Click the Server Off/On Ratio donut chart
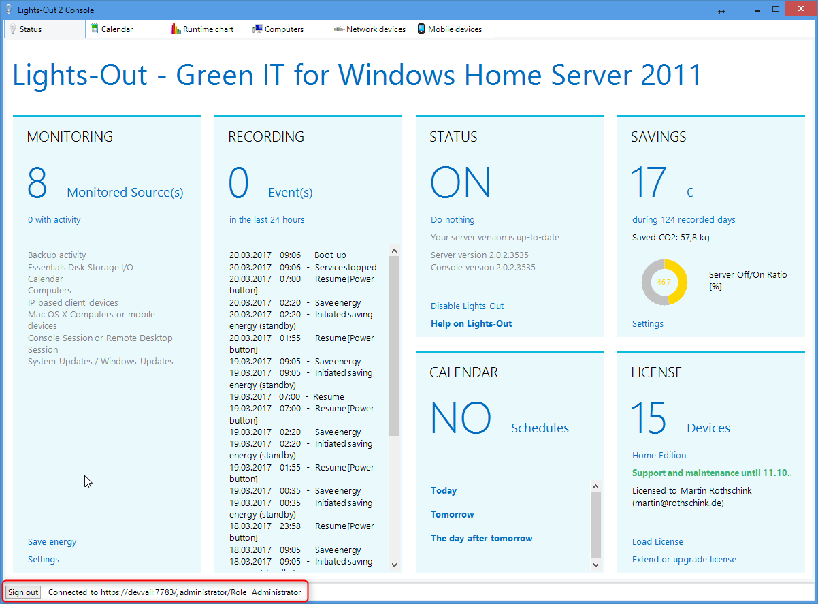 click(x=664, y=282)
